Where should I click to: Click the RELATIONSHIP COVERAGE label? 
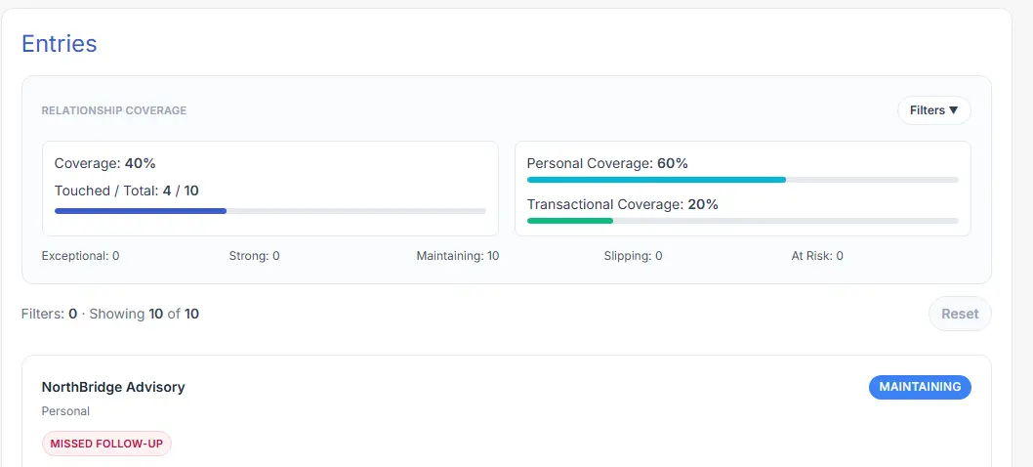pyautogui.click(x=114, y=110)
